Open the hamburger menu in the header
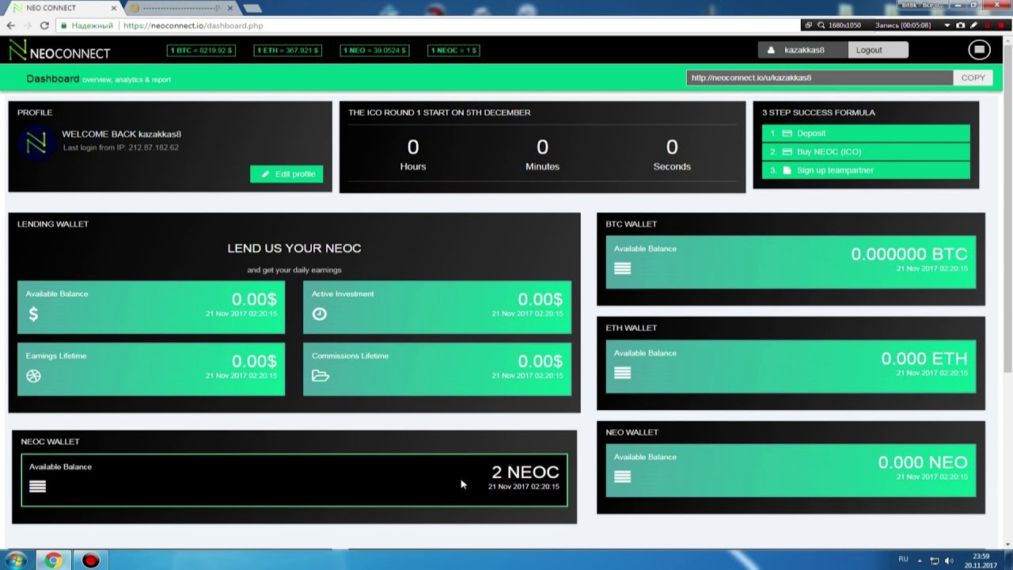This screenshot has width=1013, height=570. 979,50
